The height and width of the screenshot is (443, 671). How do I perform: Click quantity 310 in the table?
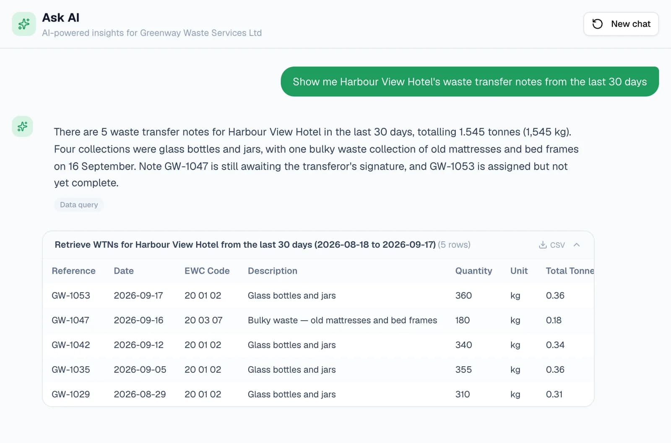coord(463,394)
